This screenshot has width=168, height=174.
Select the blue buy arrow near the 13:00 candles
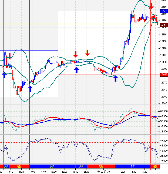pos(30,89)
